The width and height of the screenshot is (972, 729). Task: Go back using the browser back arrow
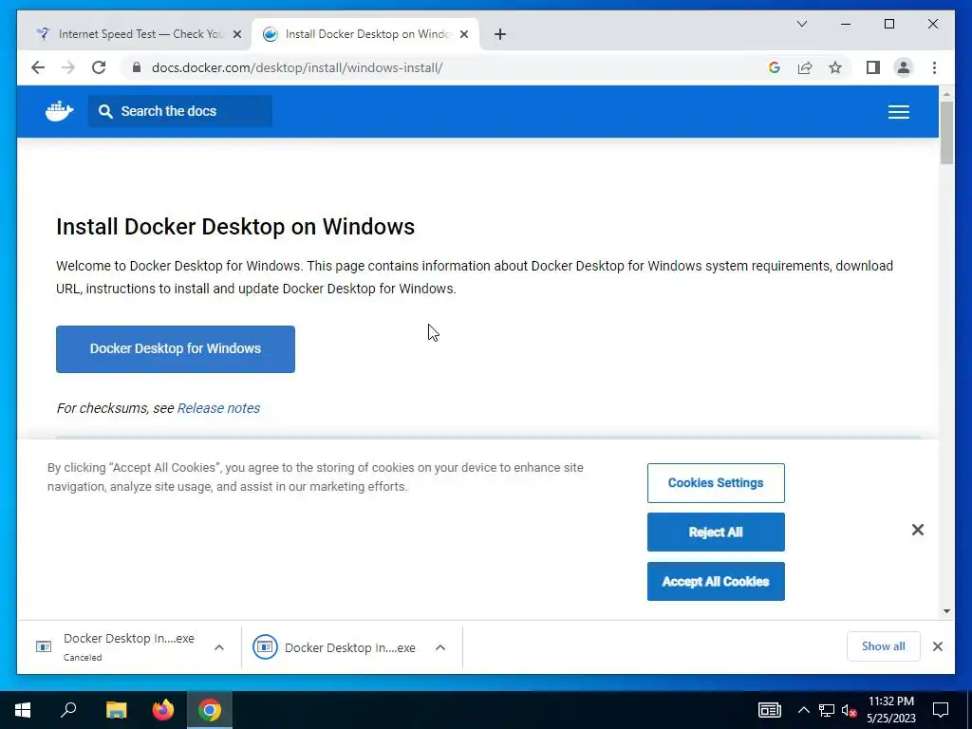coord(38,67)
